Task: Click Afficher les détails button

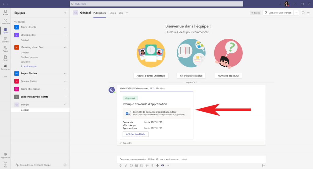Action: (x=135, y=134)
